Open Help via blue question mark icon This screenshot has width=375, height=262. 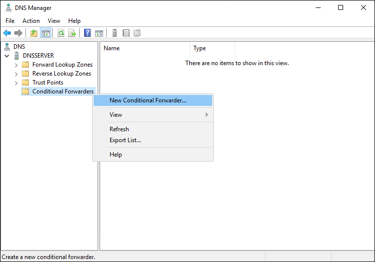coord(87,33)
